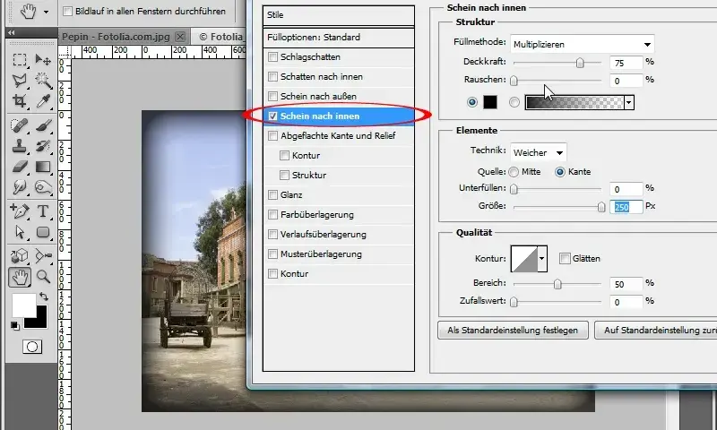Image resolution: width=717 pixels, height=430 pixels.
Task: Enable Bildlauf in allen Fenstern durchführen
Action: click(68, 11)
